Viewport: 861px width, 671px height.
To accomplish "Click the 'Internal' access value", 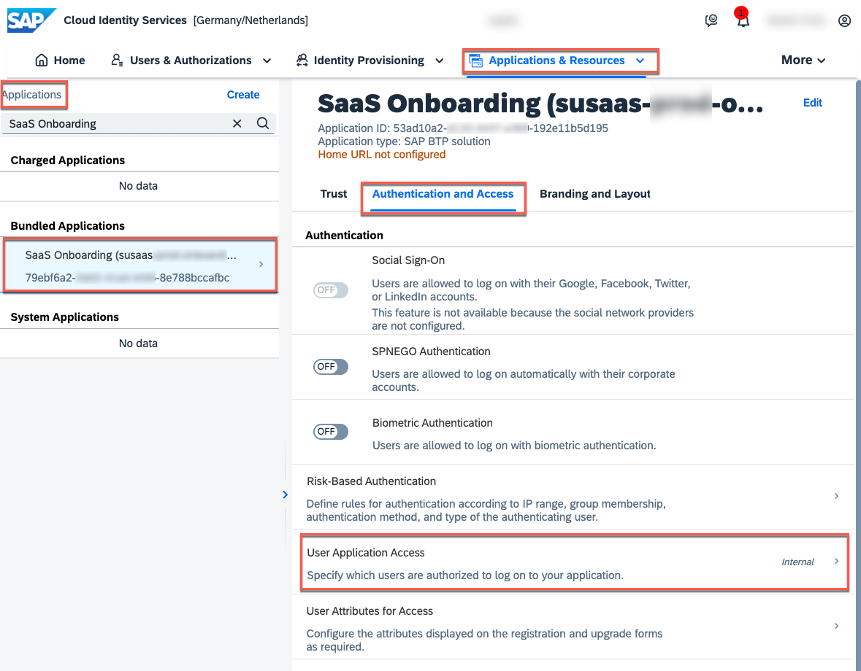I will coord(798,562).
